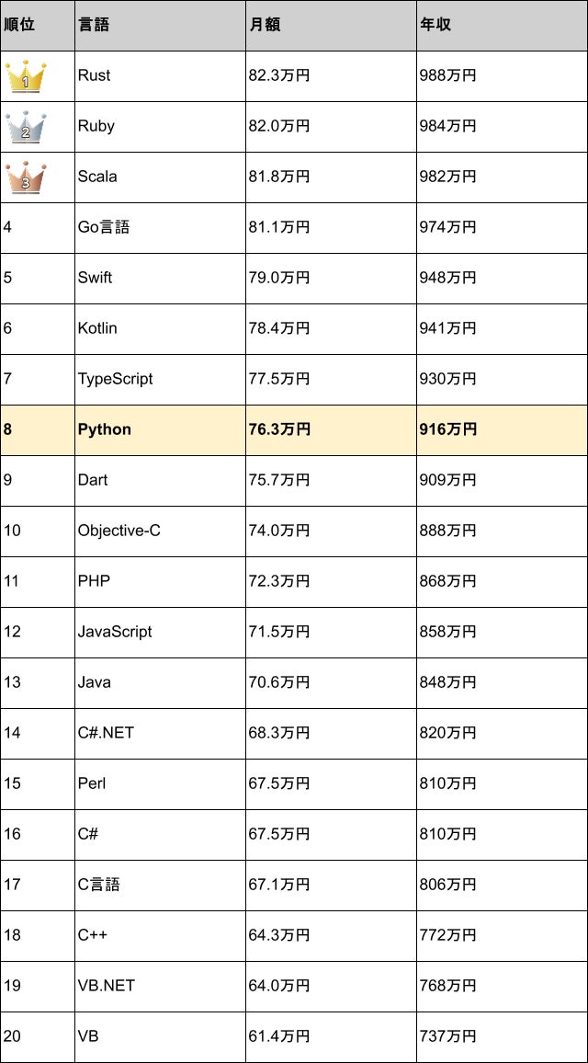
Task: Click the highlighted Python row name
Action: point(160,429)
